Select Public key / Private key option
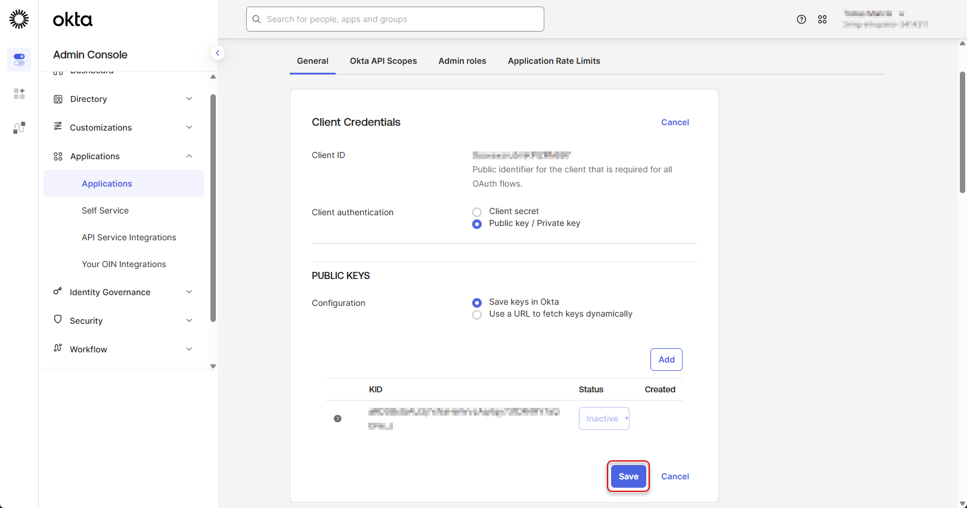The width and height of the screenshot is (967, 508). click(x=477, y=224)
